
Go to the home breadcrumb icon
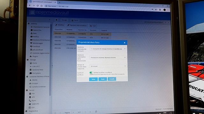pos(56,20)
